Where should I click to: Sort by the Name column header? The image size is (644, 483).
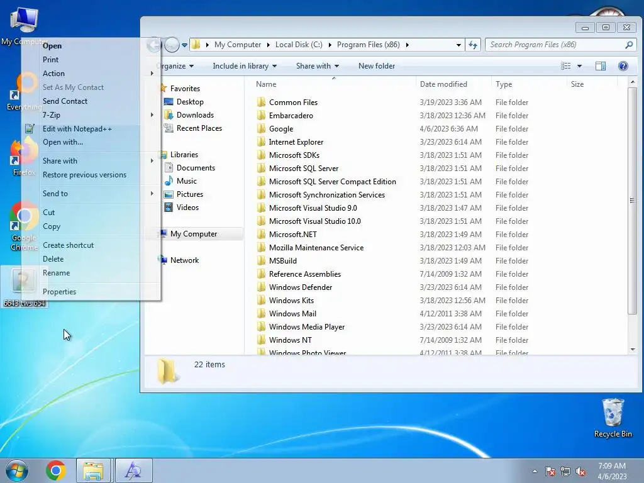(333, 84)
